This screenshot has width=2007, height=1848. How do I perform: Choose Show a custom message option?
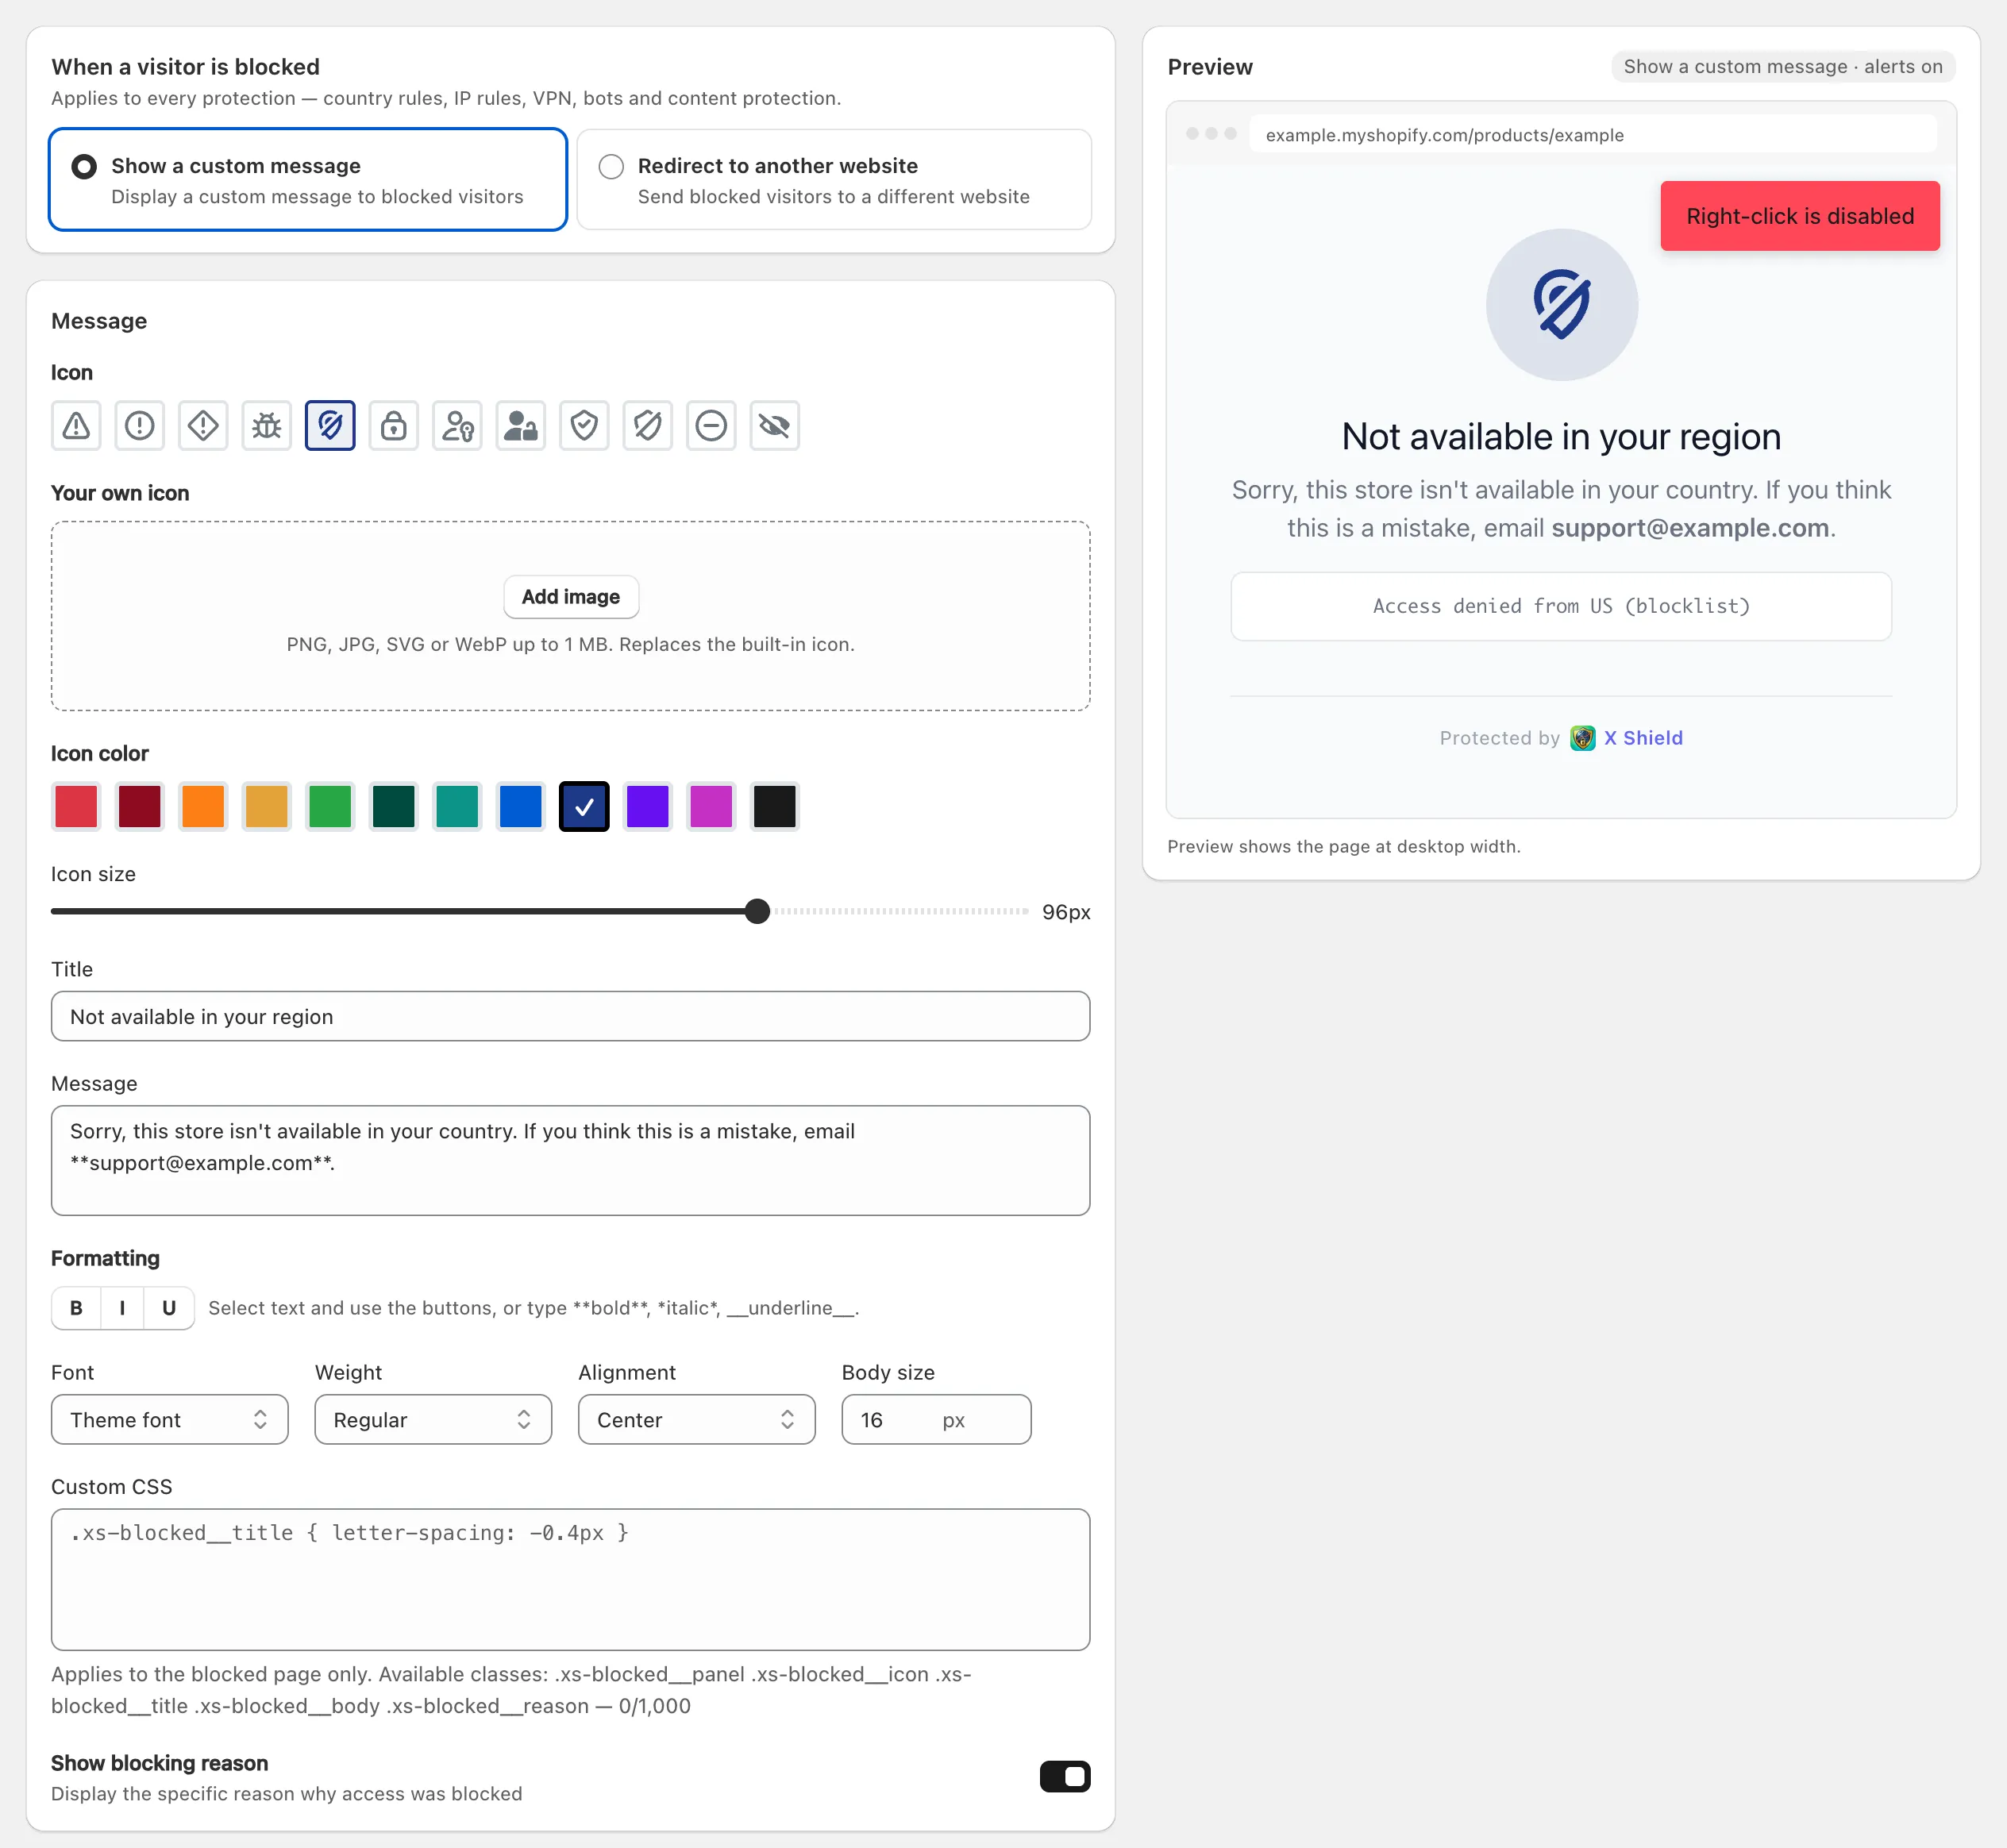click(x=308, y=180)
